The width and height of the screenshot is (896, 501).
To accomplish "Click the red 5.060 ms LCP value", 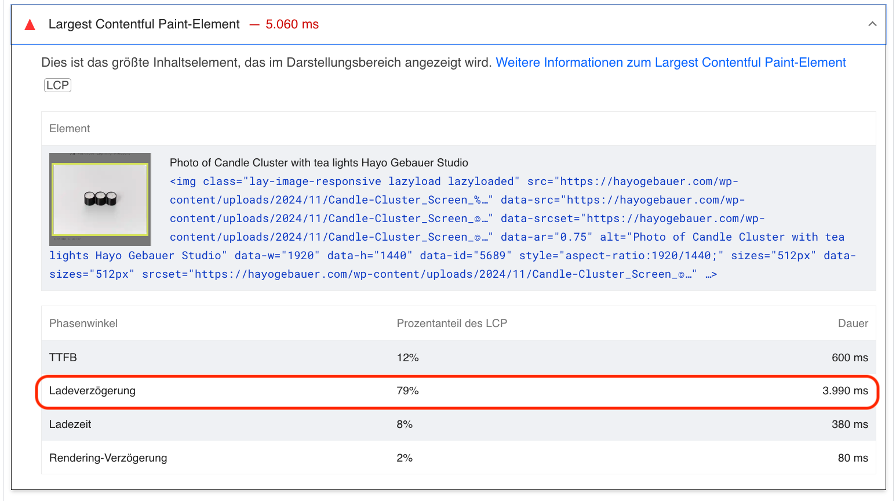I will 292,24.
